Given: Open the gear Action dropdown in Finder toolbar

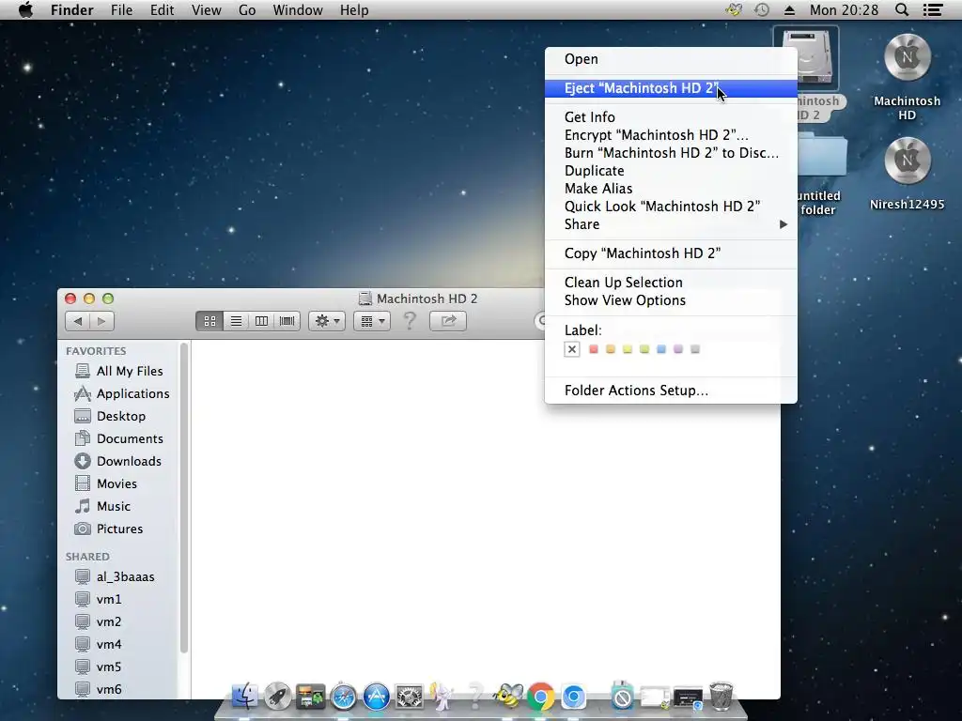Looking at the screenshot, I should (327, 321).
